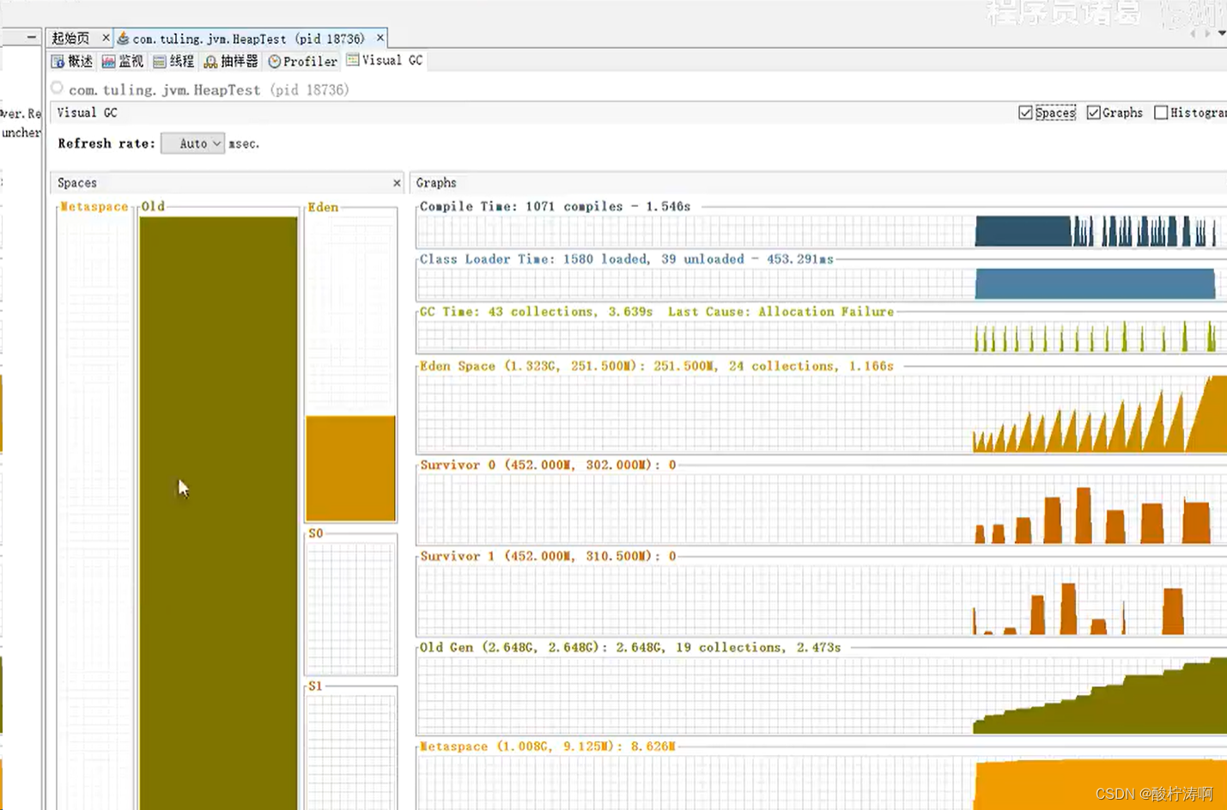Click the Graphs panel header
Screen dimensions: 1227x810
coord(817,182)
